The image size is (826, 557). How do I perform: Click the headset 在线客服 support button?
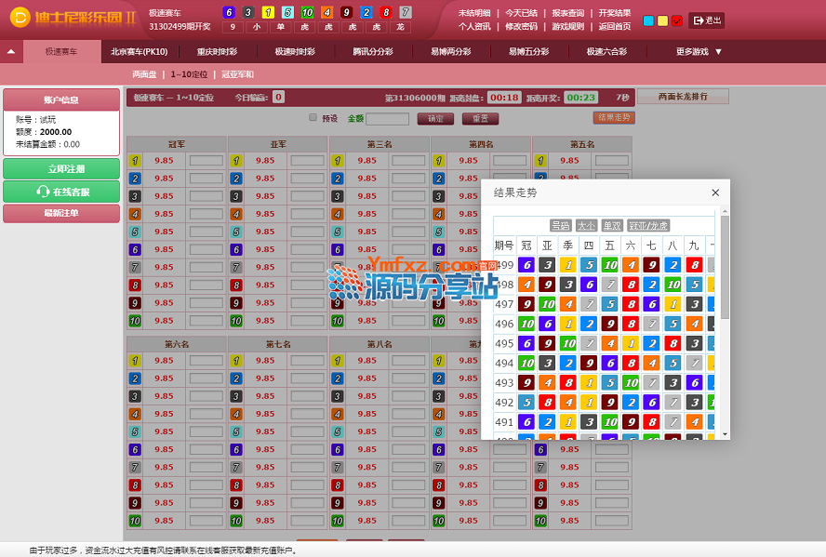(61, 192)
